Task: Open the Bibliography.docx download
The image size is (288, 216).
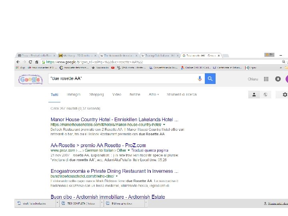Action: [x=124, y=203]
